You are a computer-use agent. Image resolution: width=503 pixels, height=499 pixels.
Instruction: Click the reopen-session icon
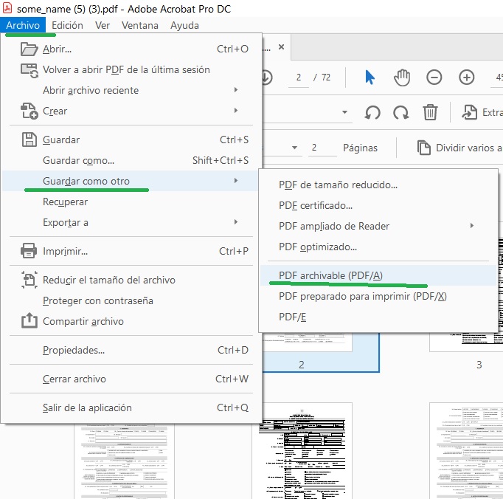30,70
